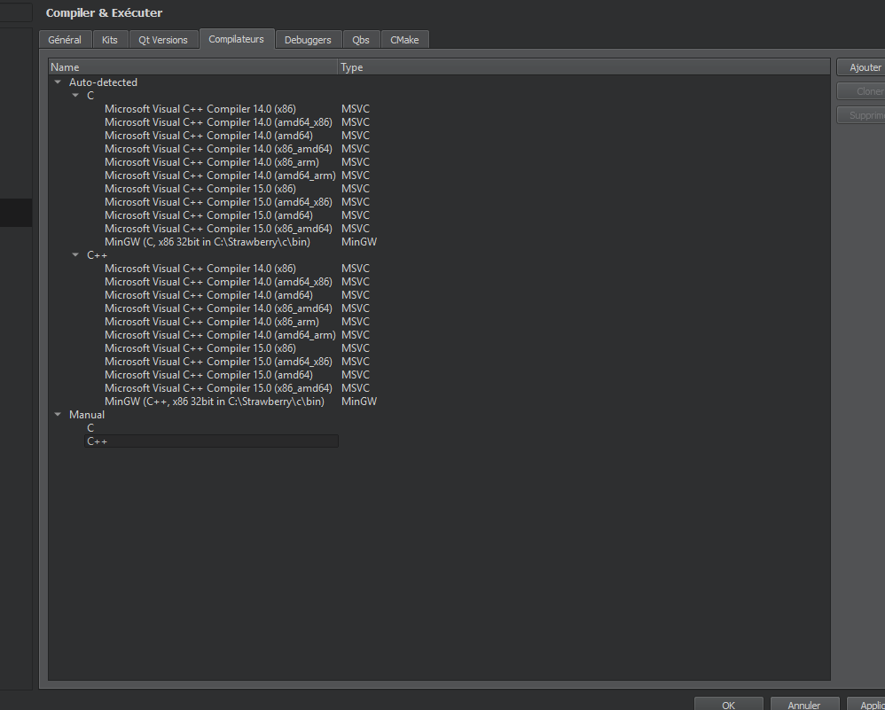Select the Compilateurs tab
This screenshot has width=885, height=710.
click(x=237, y=39)
